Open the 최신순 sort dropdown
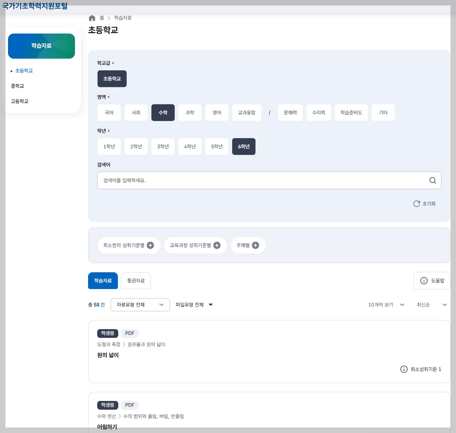Screen dimensions: 456x433 click(x=432, y=305)
